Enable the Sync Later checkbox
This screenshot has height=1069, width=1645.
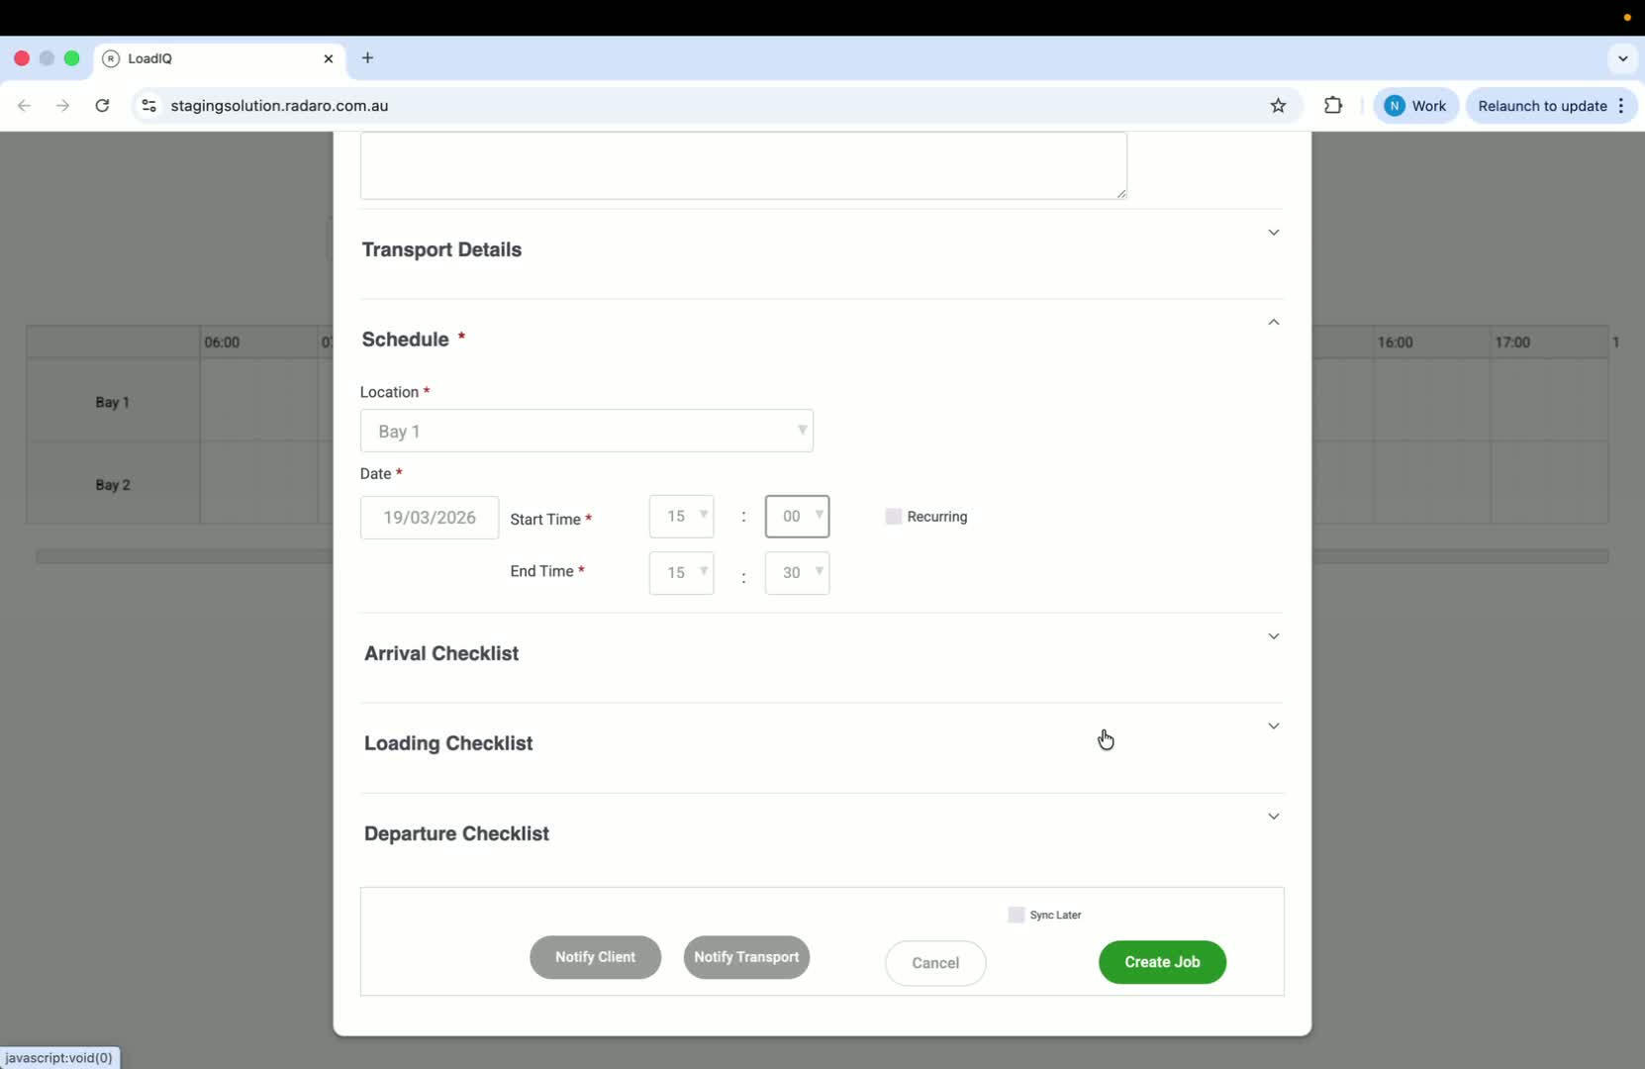[x=1016, y=915]
